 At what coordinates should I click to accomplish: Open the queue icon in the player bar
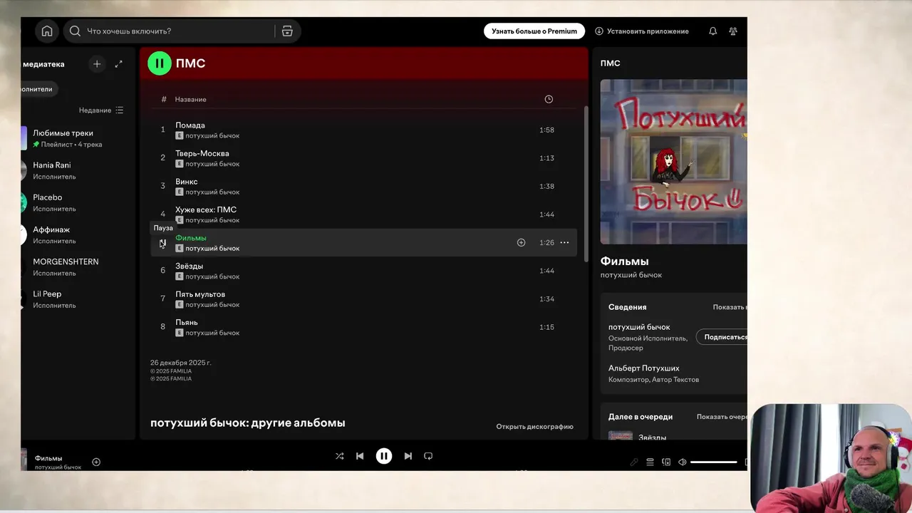pos(650,462)
